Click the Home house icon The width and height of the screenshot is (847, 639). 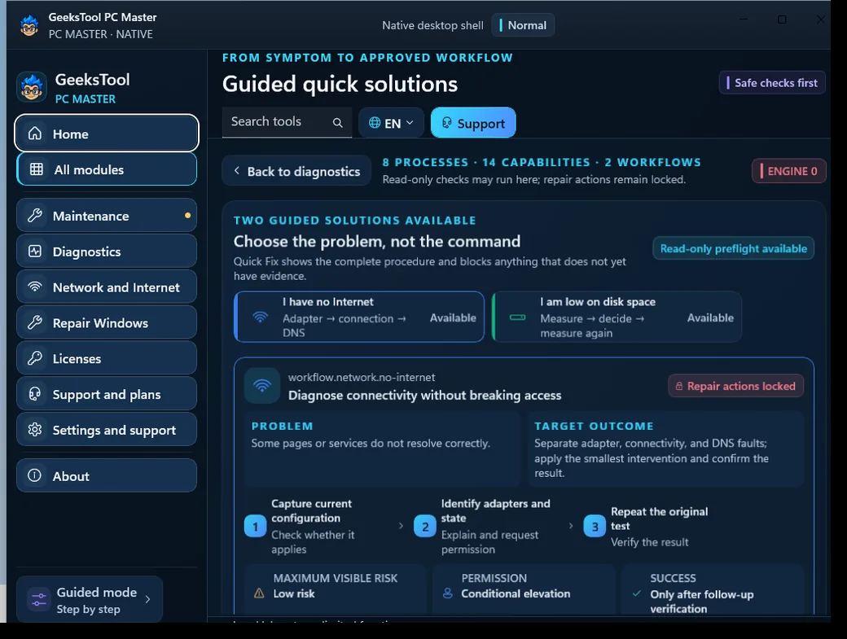pos(35,133)
